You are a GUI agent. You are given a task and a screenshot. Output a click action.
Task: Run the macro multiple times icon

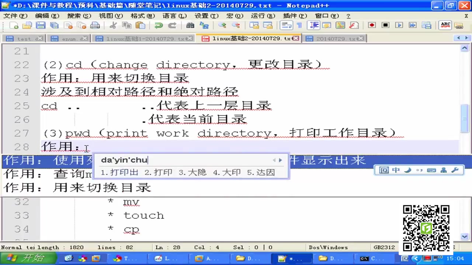[x=413, y=25]
